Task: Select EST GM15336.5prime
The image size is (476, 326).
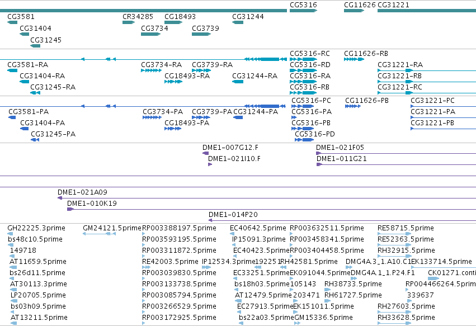Action: pyautogui.click(x=298, y=323)
